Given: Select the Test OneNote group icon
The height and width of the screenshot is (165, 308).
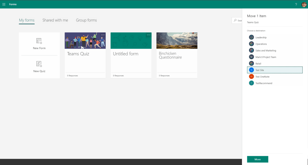Looking at the screenshot, I should tap(251, 77).
